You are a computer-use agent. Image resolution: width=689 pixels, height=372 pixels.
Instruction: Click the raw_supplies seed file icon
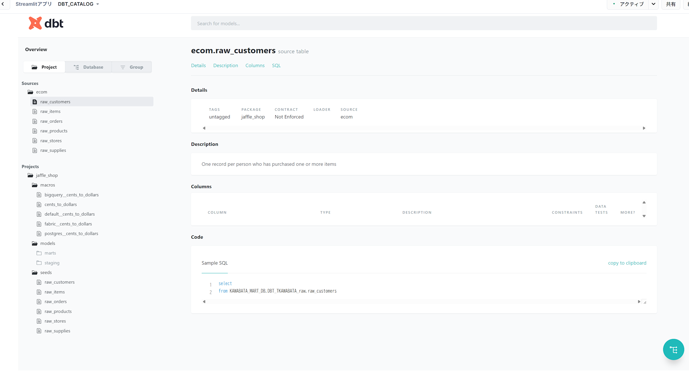39,331
